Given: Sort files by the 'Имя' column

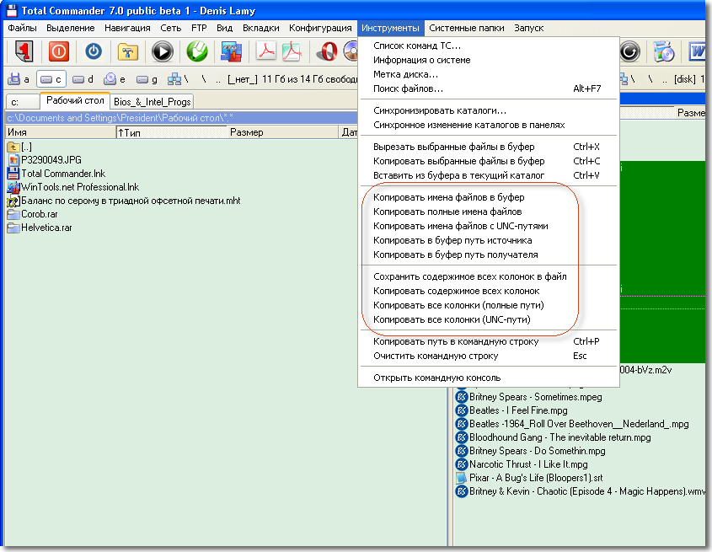Looking at the screenshot, I should (61, 132).
